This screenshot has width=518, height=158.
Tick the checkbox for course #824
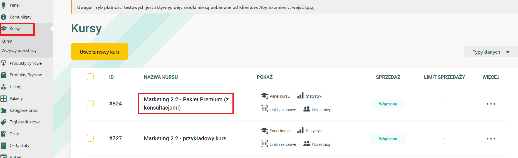(x=90, y=104)
